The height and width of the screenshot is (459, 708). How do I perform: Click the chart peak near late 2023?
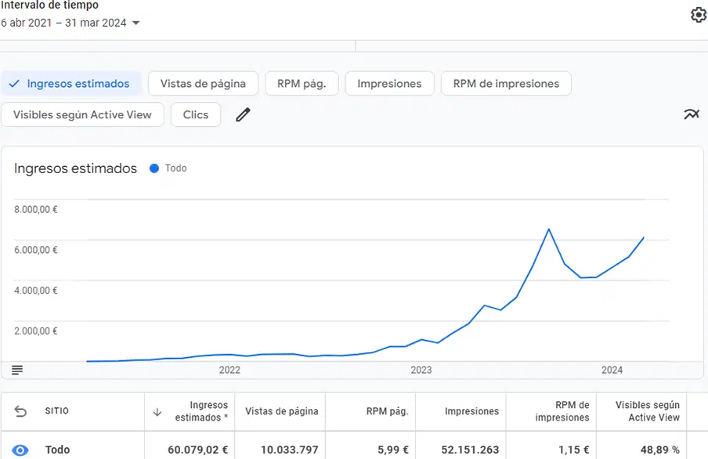[x=549, y=229]
